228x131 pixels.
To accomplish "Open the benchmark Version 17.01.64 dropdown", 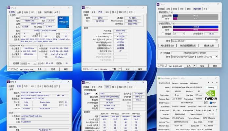I will (x=194, y=41).
